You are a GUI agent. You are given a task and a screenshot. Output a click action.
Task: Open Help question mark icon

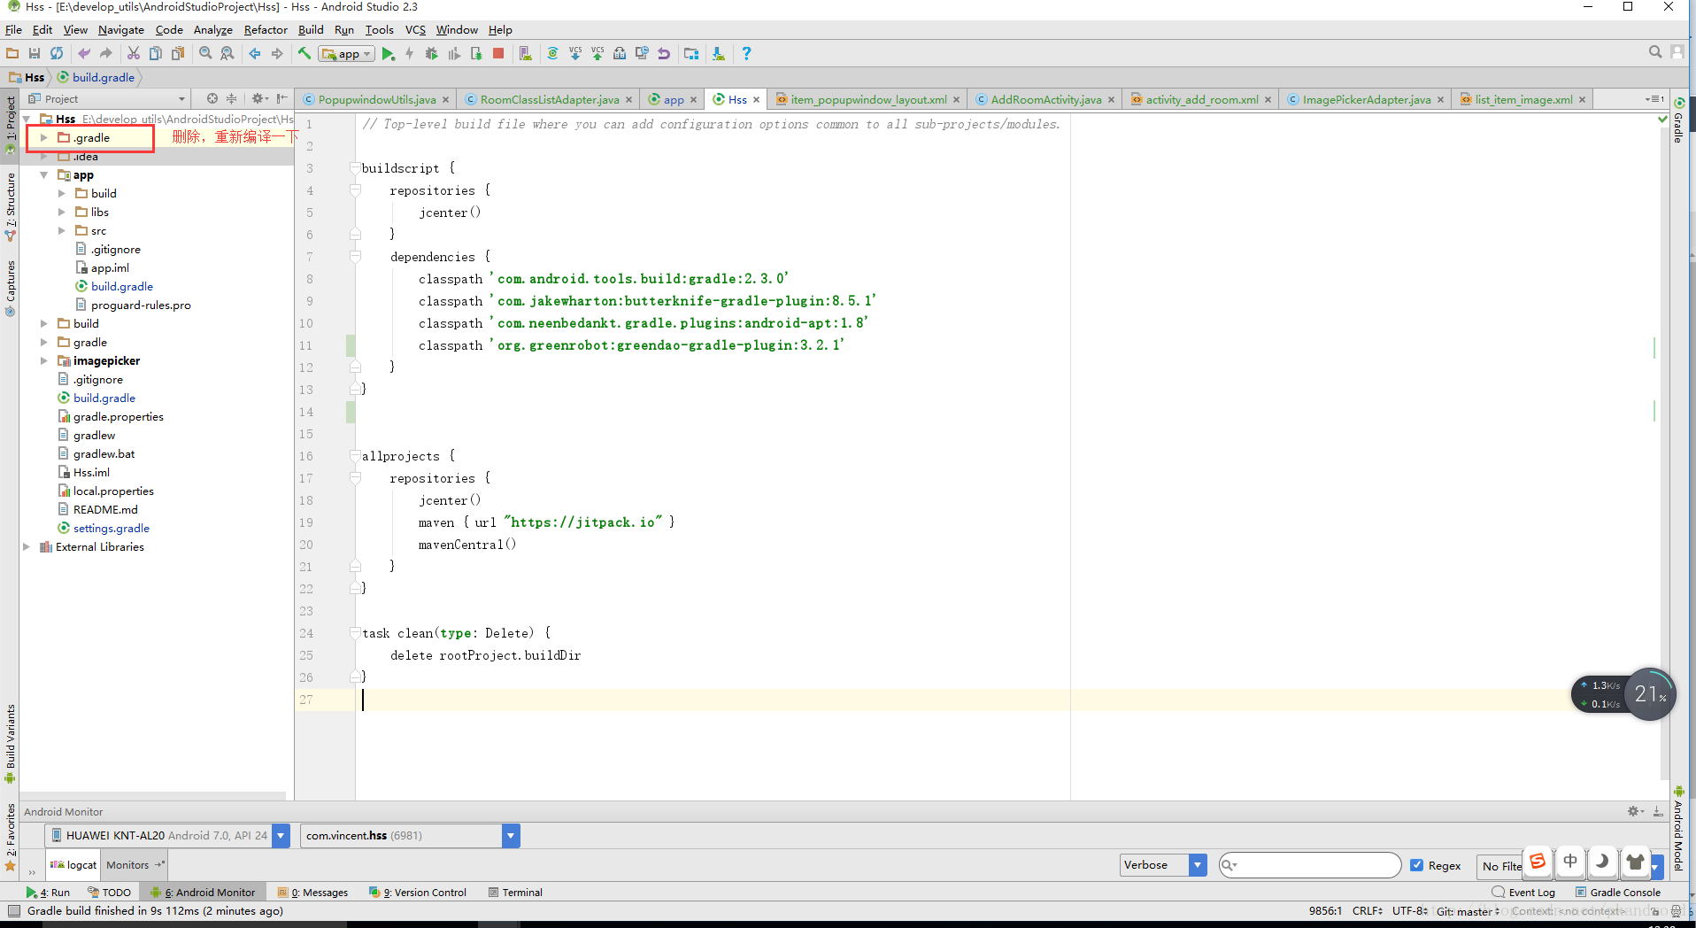[746, 54]
